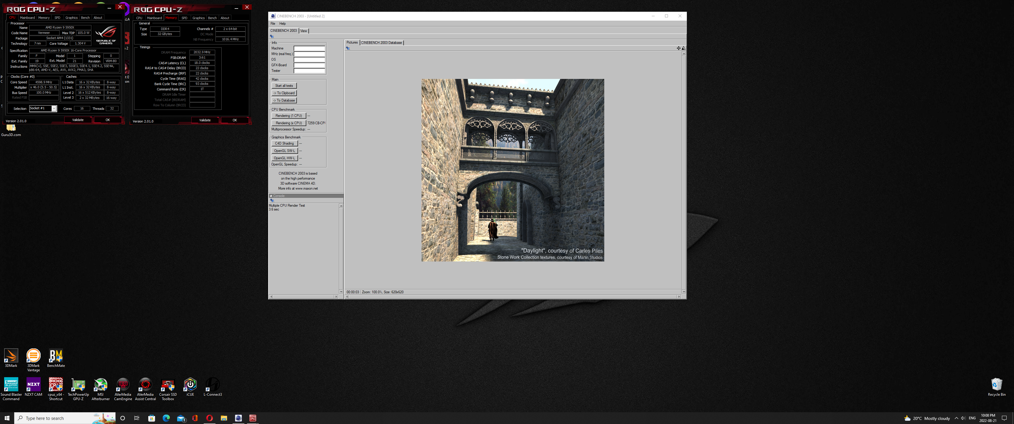This screenshot has height=424, width=1014.
Task: Open Cortana from the taskbar
Action: 122,418
